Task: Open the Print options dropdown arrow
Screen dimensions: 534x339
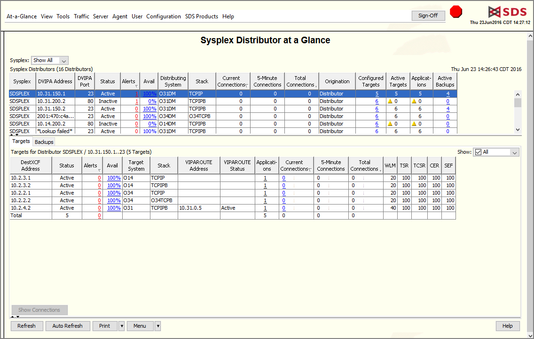Action: tap(122, 326)
